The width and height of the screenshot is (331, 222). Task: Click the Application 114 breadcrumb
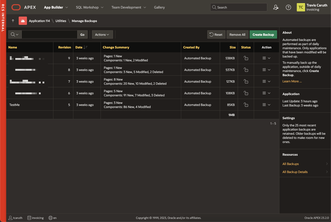39,21
